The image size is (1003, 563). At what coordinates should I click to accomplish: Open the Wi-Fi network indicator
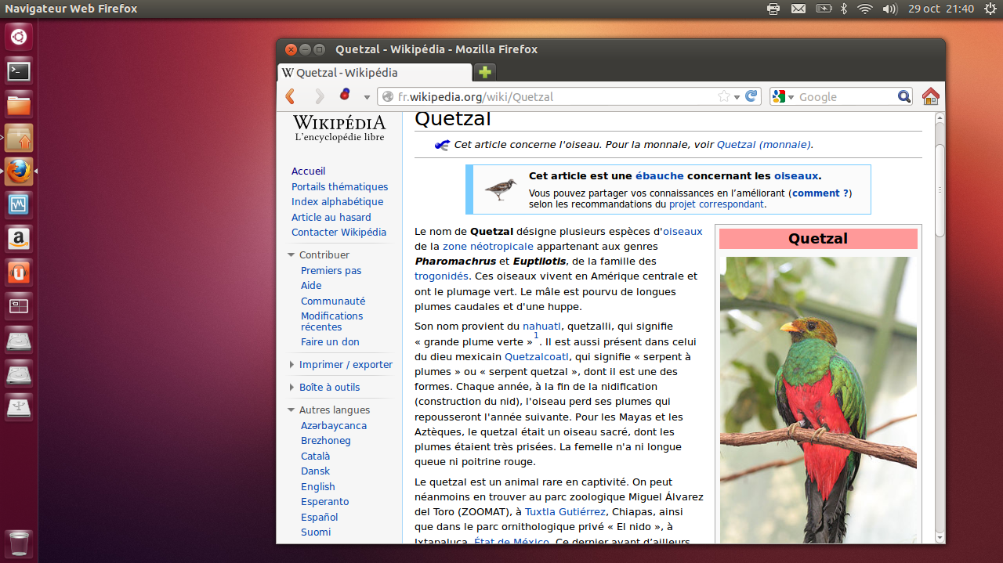(x=865, y=9)
